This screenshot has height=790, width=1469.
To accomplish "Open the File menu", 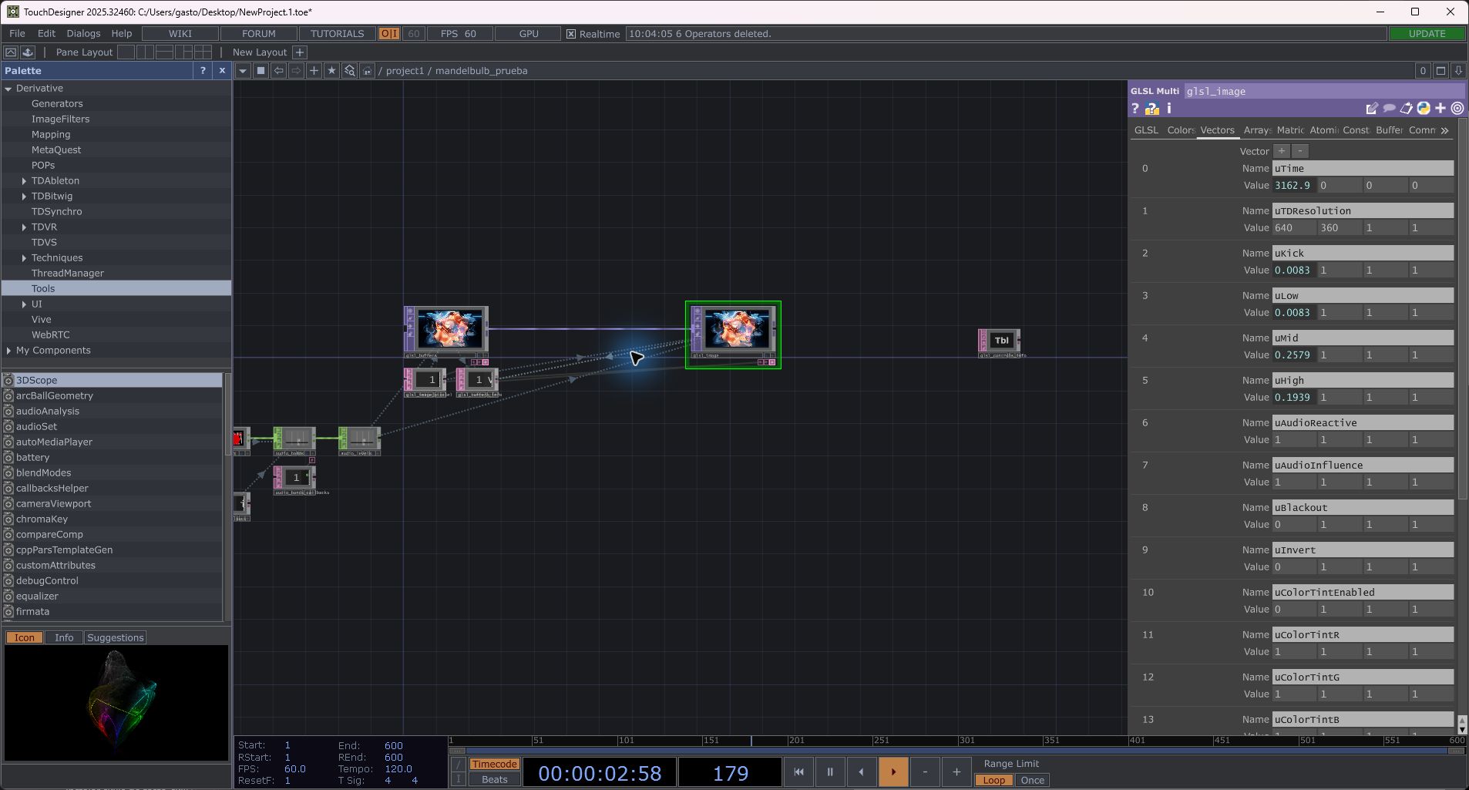I will [17, 34].
